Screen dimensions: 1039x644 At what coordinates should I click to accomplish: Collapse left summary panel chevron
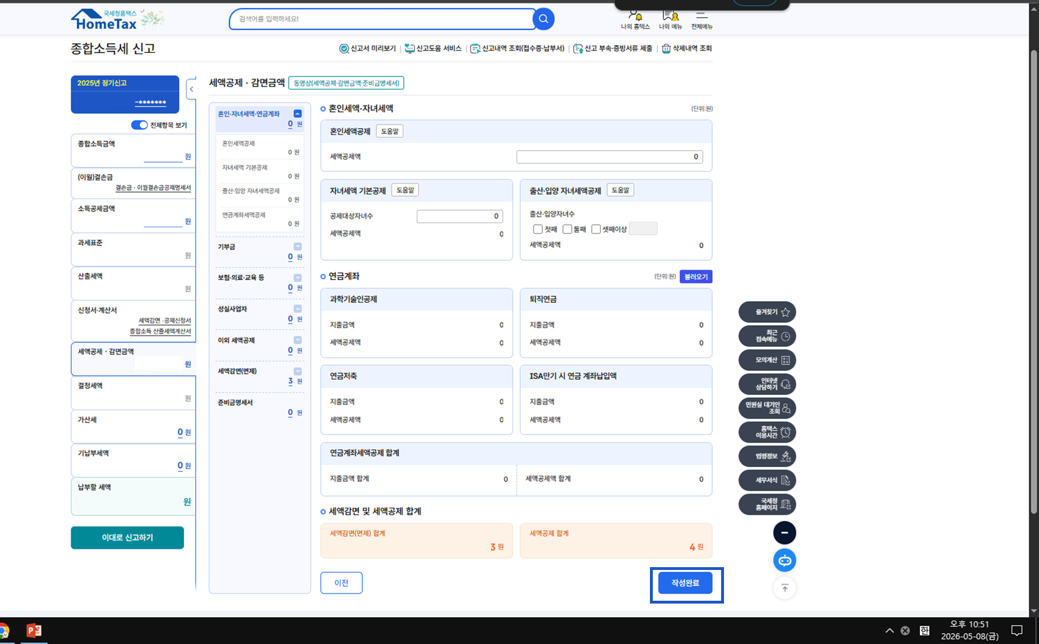[x=191, y=89]
